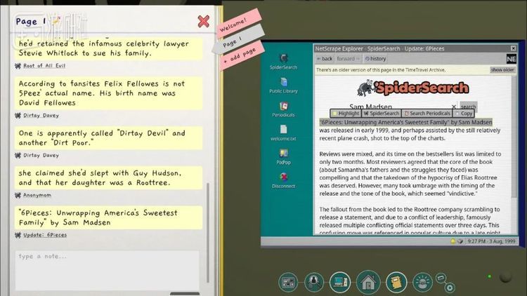
Task: Open the notebook icon in bottom dock
Action: tap(396, 282)
